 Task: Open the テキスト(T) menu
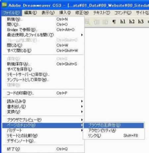point(101,13)
